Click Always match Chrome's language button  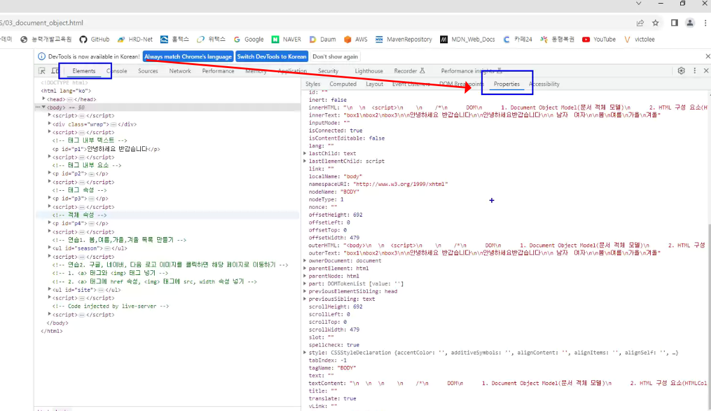coord(188,57)
